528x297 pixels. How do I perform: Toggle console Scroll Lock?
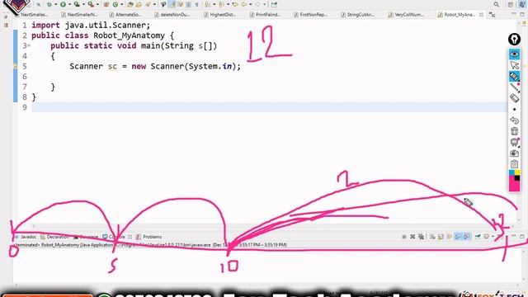pyautogui.click(x=441, y=237)
